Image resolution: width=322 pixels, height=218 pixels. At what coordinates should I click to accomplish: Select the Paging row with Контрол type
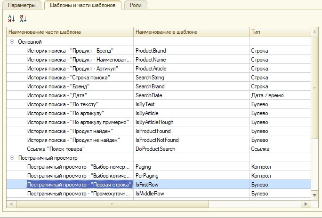click(x=143, y=167)
